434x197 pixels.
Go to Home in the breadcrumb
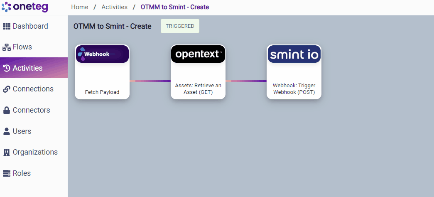79,7
